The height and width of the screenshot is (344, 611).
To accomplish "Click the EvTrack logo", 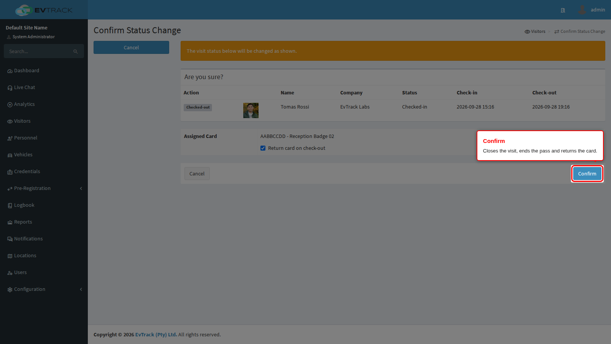I will [44, 10].
